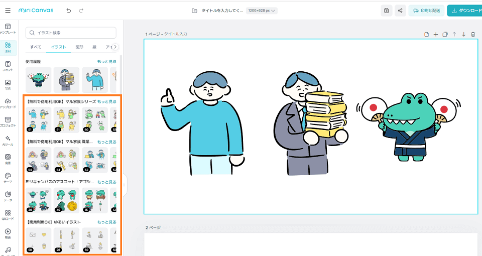482x256 pixels.
Task: Click もっと見る next to 使用履歴
Action: 106,61
